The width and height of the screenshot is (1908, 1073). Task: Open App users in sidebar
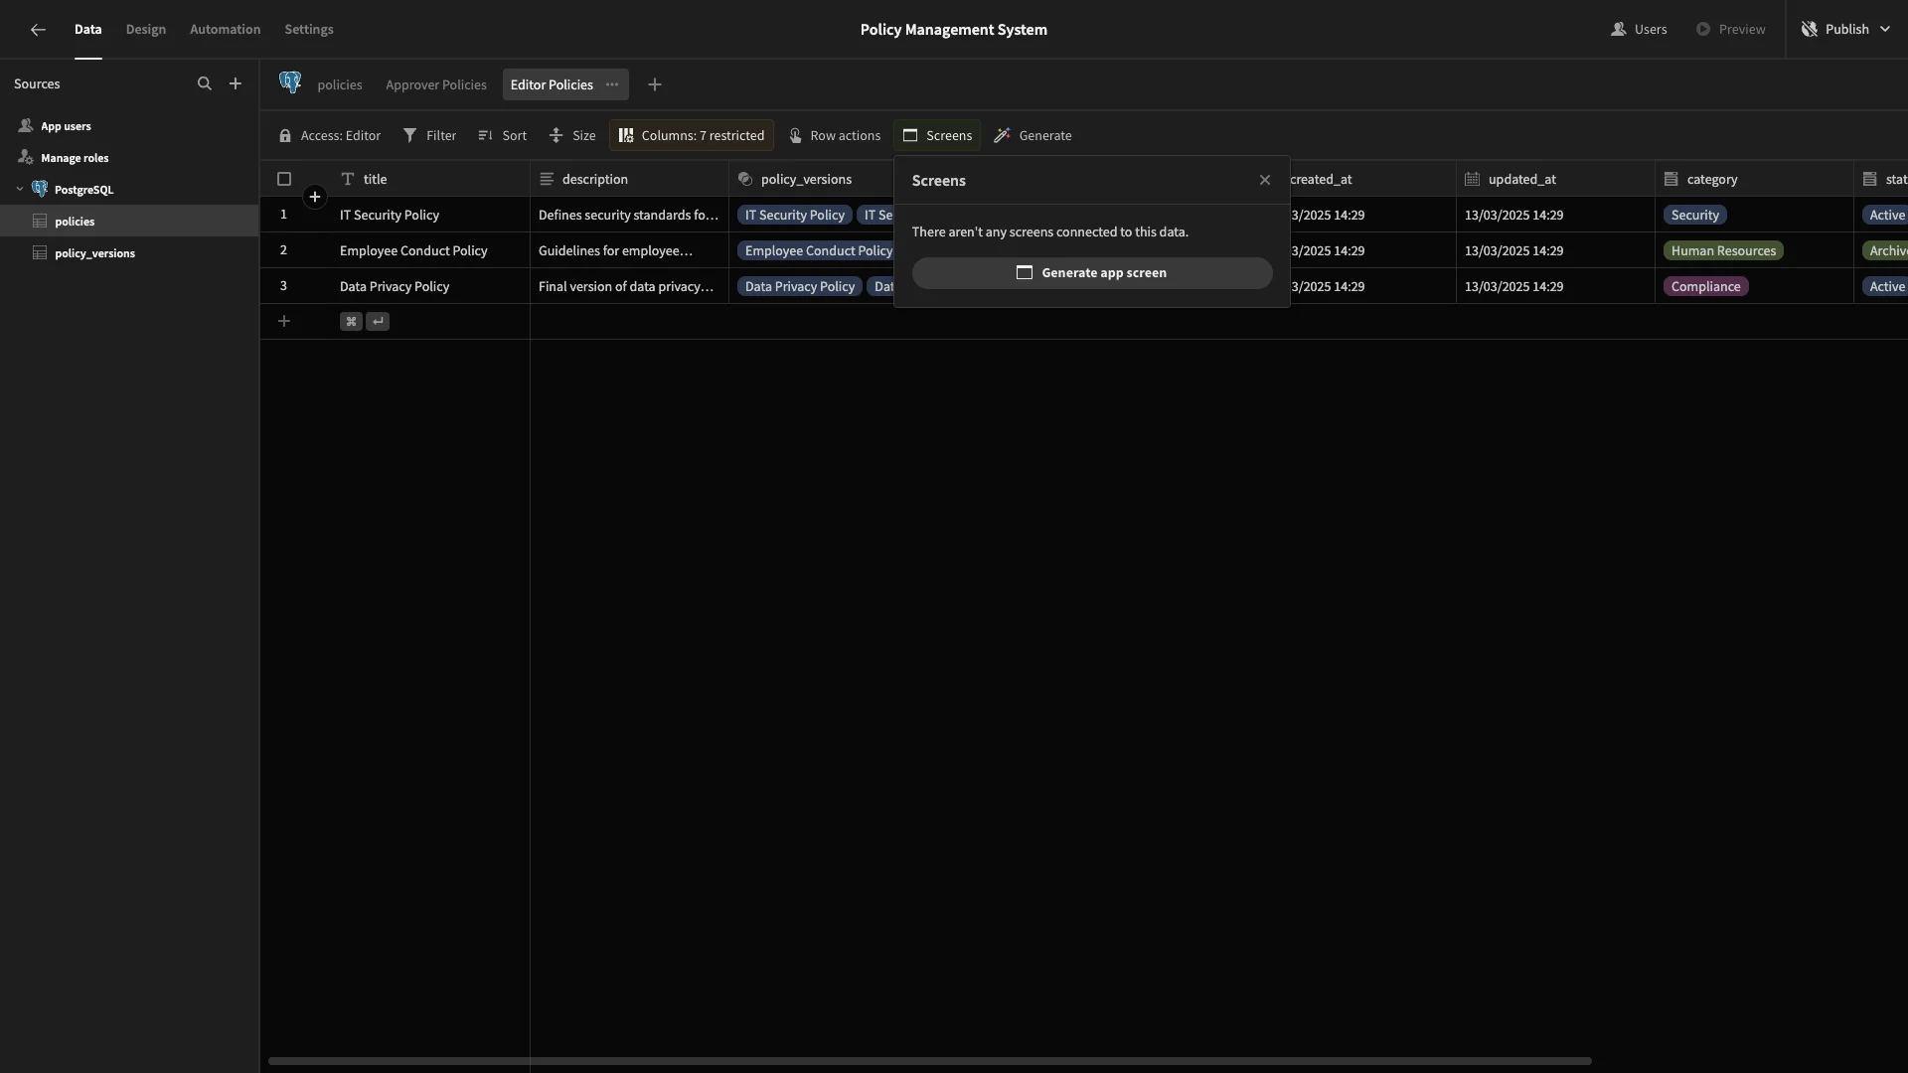[129, 126]
